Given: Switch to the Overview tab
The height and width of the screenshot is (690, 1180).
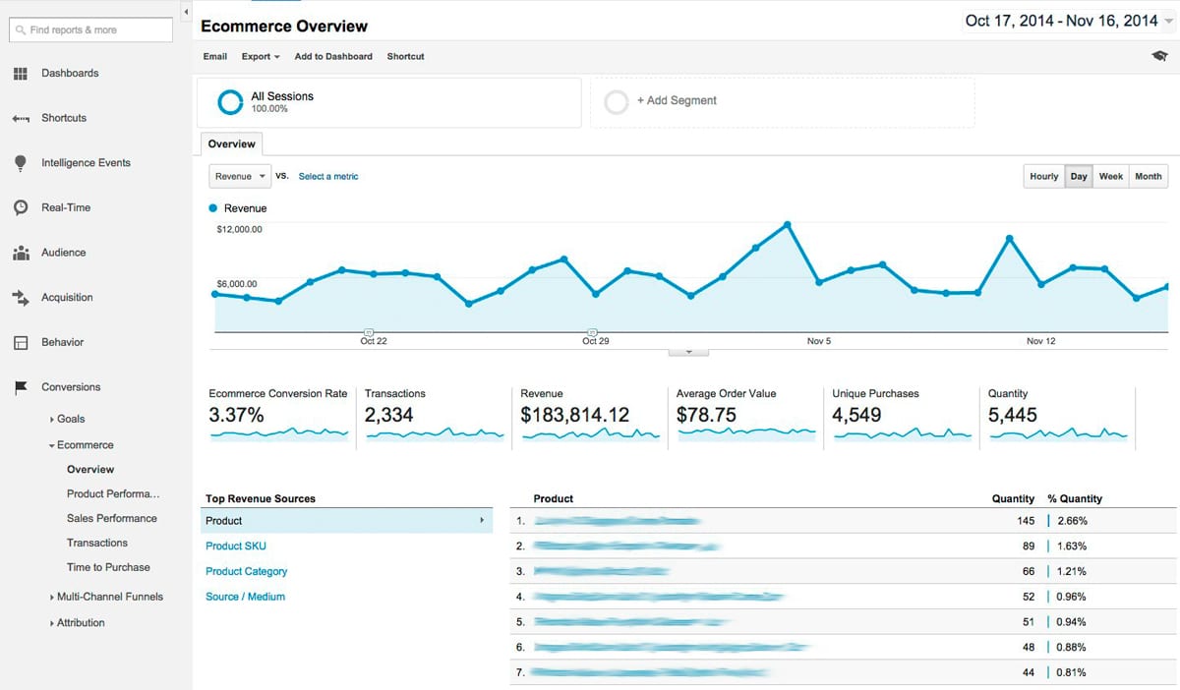Looking at the screenshot, I should click(x=231, y=144).
